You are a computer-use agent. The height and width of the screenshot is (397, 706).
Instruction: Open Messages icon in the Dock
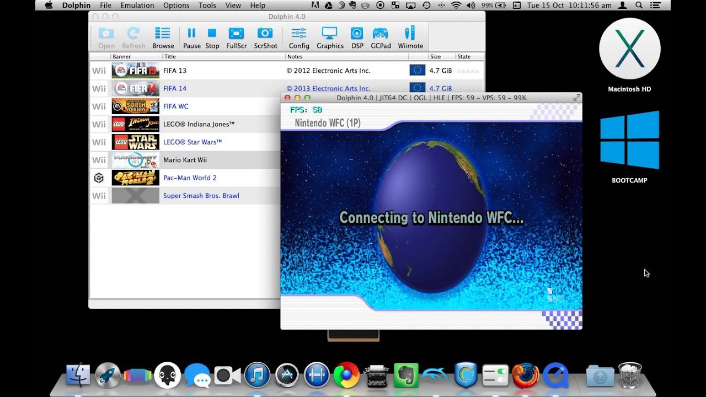(x=197, y=376)
